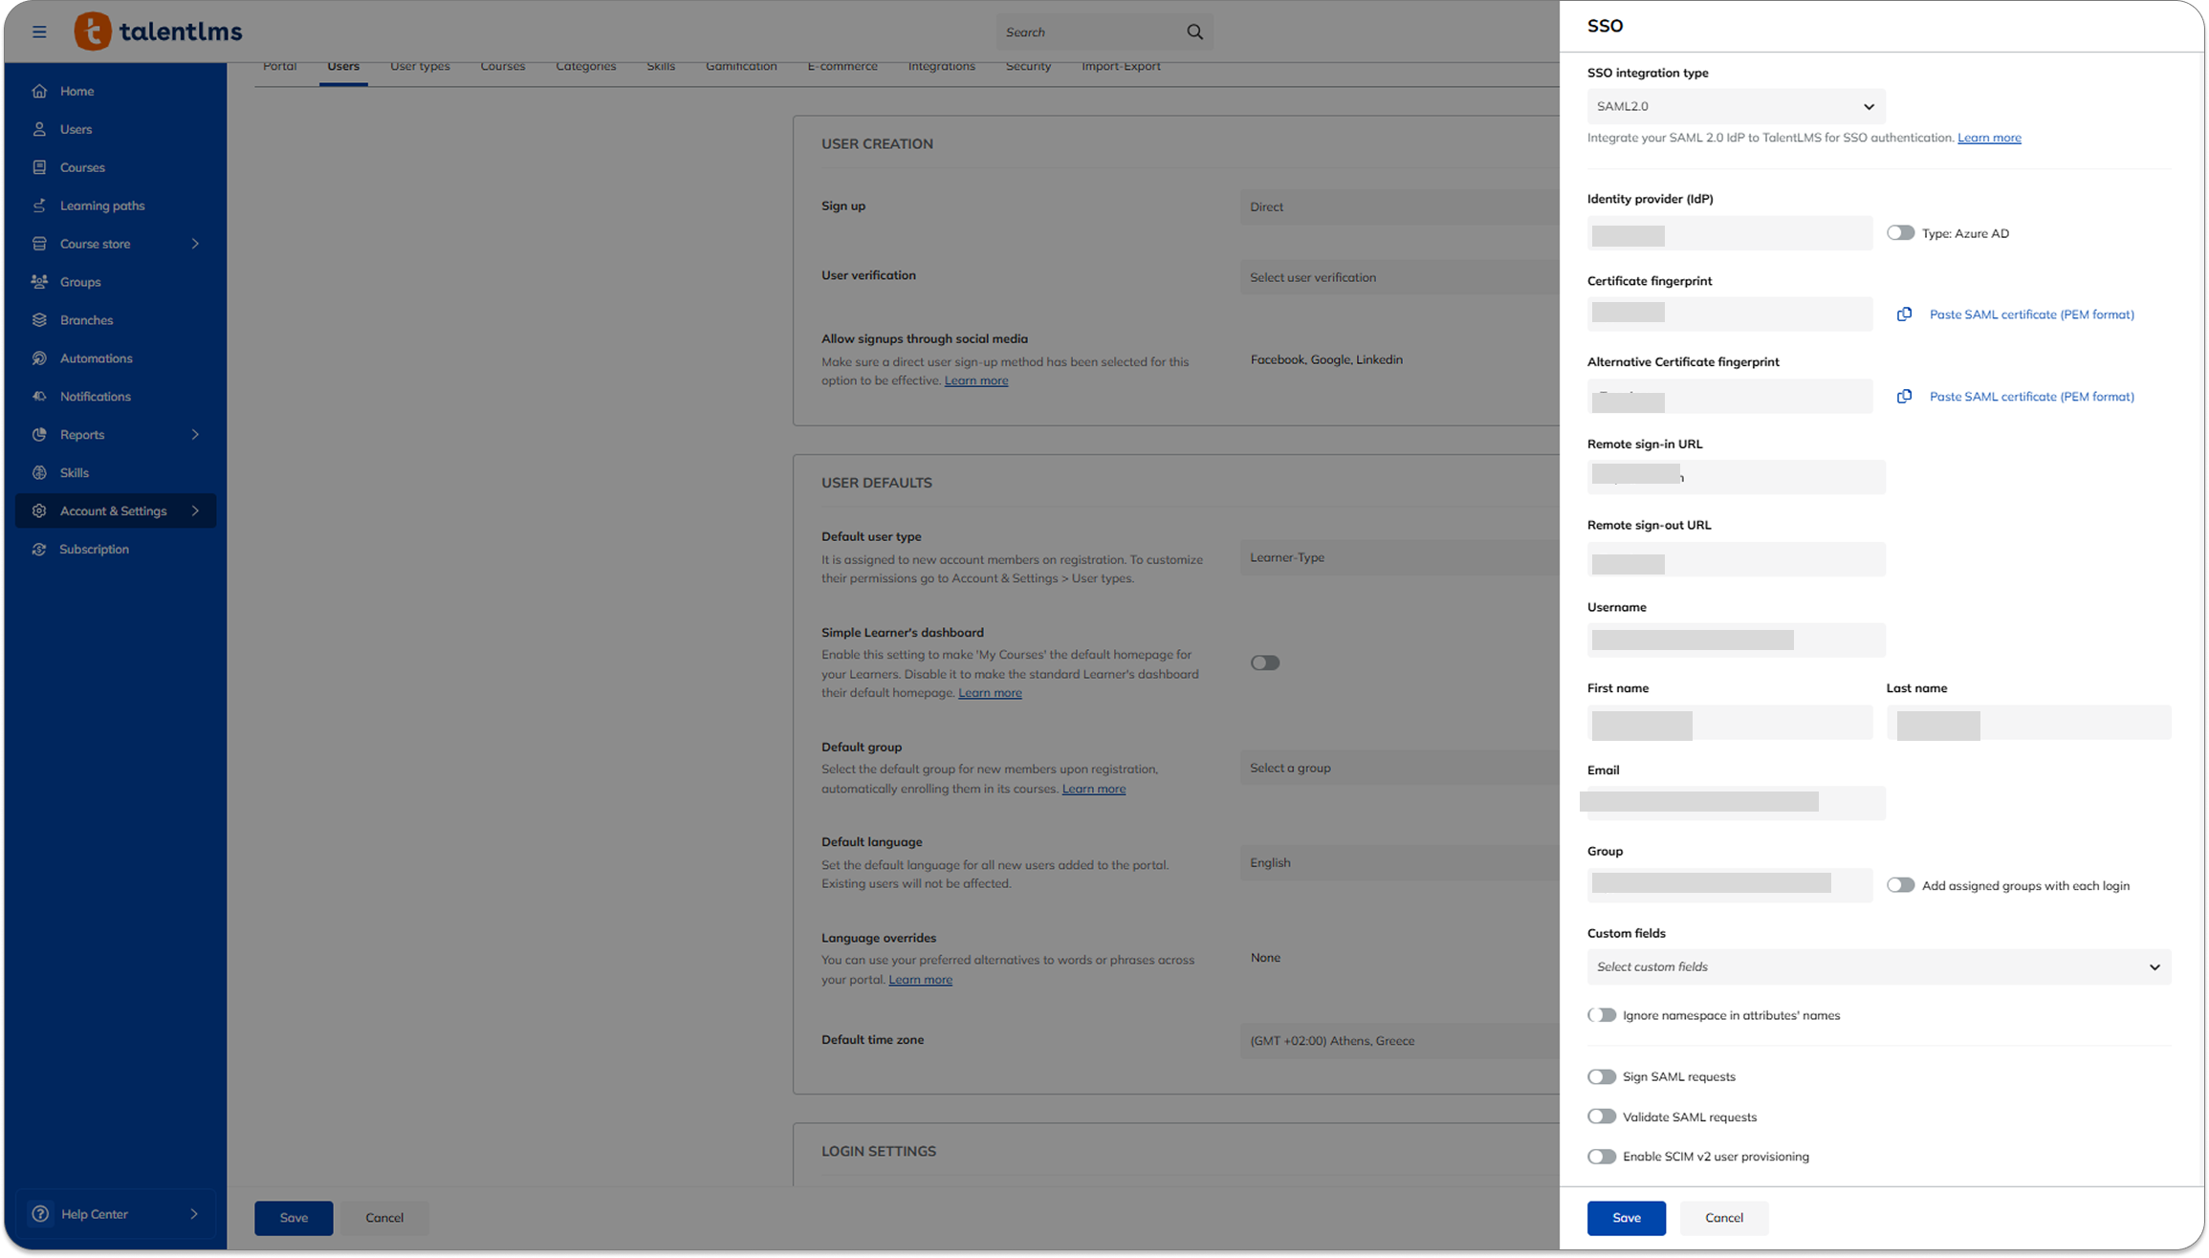Click the Help Center question mark icon
The height and width of the screenshot is (1258, 2209).
point(40,1214)
